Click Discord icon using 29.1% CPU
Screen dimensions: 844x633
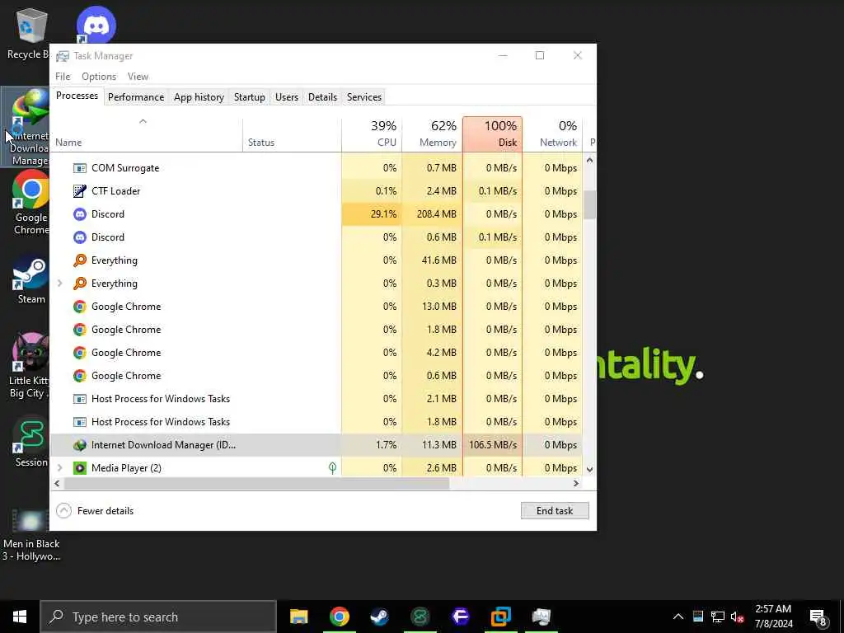80,214
